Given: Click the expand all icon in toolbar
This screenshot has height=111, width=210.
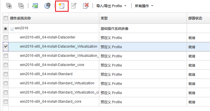Looking at the screenshot, I should (x=9, y=6).
